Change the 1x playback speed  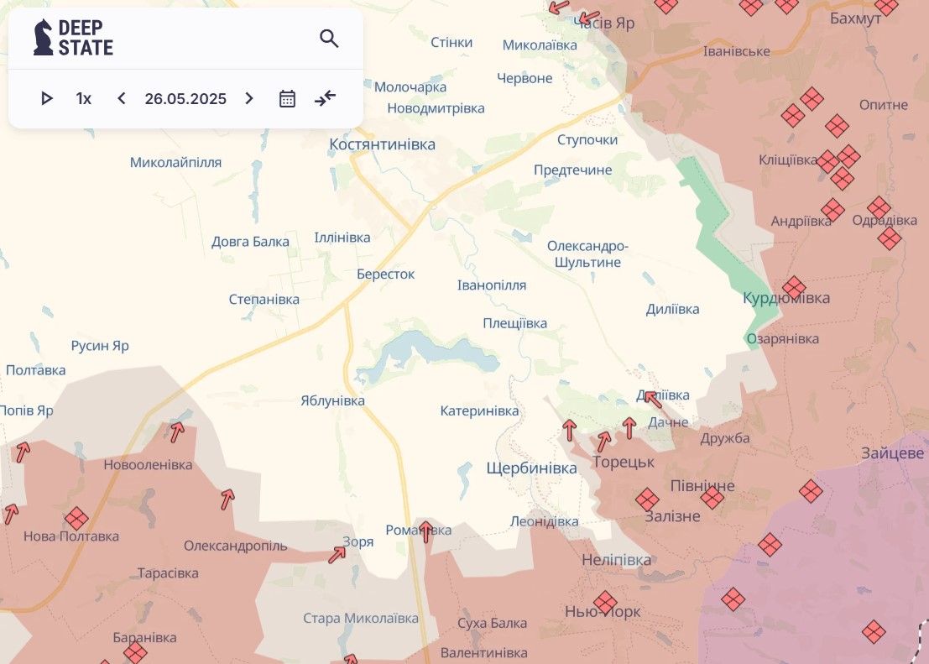coord(84,98)
